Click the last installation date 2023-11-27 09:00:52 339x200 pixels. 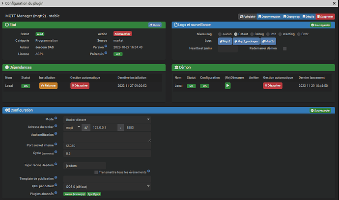pyautogui.click(x=132, y=86)
